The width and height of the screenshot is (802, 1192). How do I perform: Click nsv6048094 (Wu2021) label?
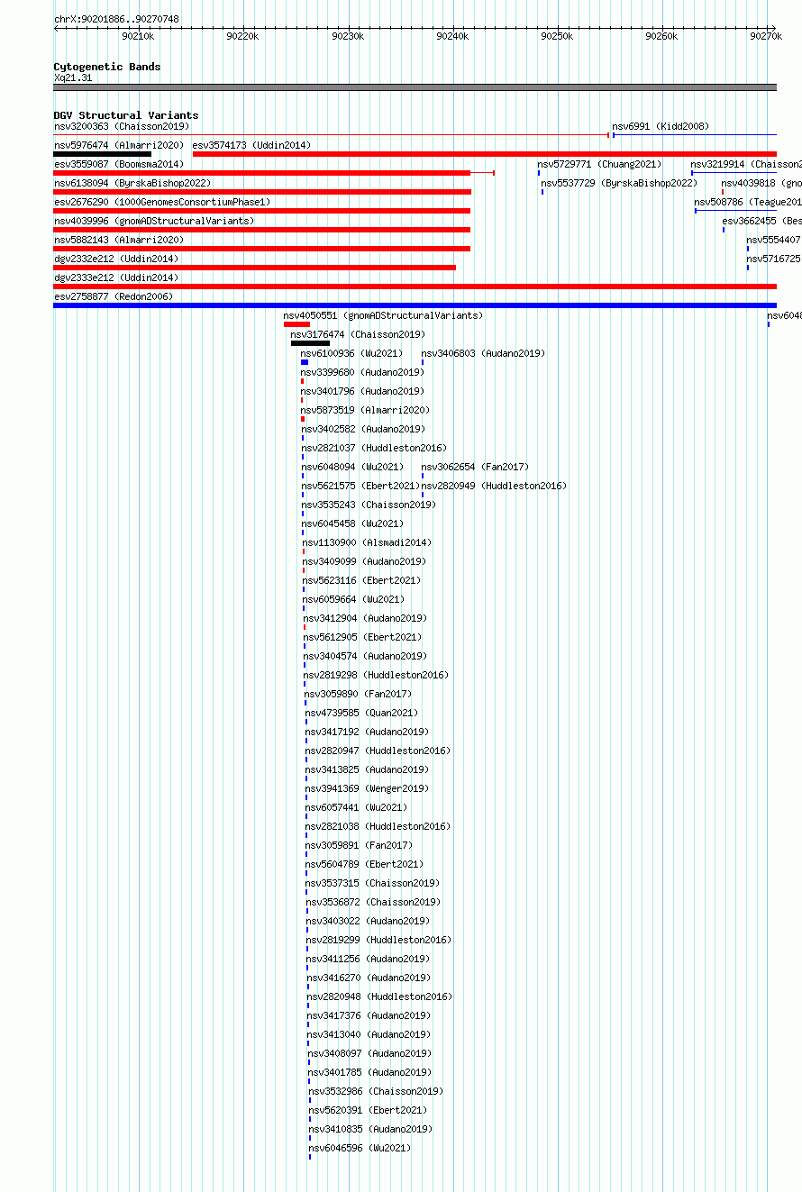(352, 467)
